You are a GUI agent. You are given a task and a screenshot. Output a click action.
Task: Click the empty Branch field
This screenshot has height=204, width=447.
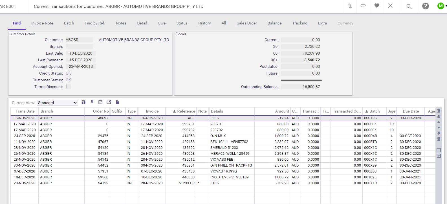tap(79, 46)
